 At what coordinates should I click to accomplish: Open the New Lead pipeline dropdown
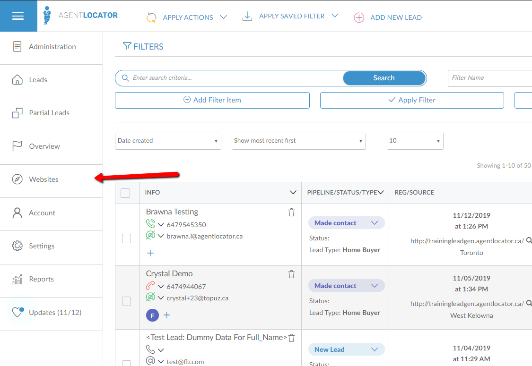tap(347, 349)
